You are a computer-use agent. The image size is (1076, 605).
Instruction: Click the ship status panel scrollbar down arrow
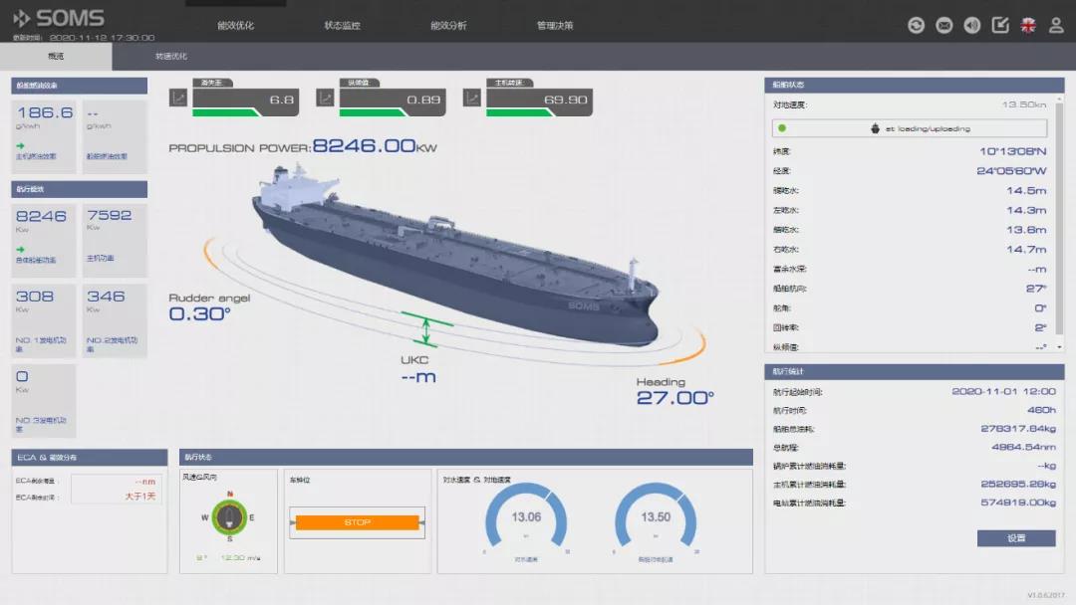1059,347
